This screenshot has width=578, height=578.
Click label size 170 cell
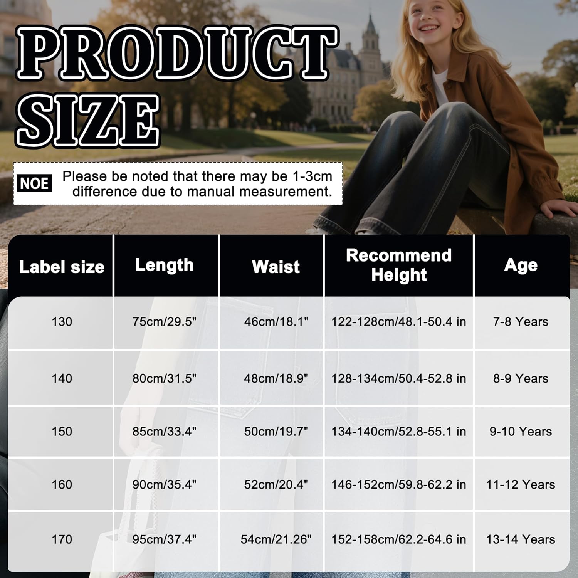coord(62,539)
